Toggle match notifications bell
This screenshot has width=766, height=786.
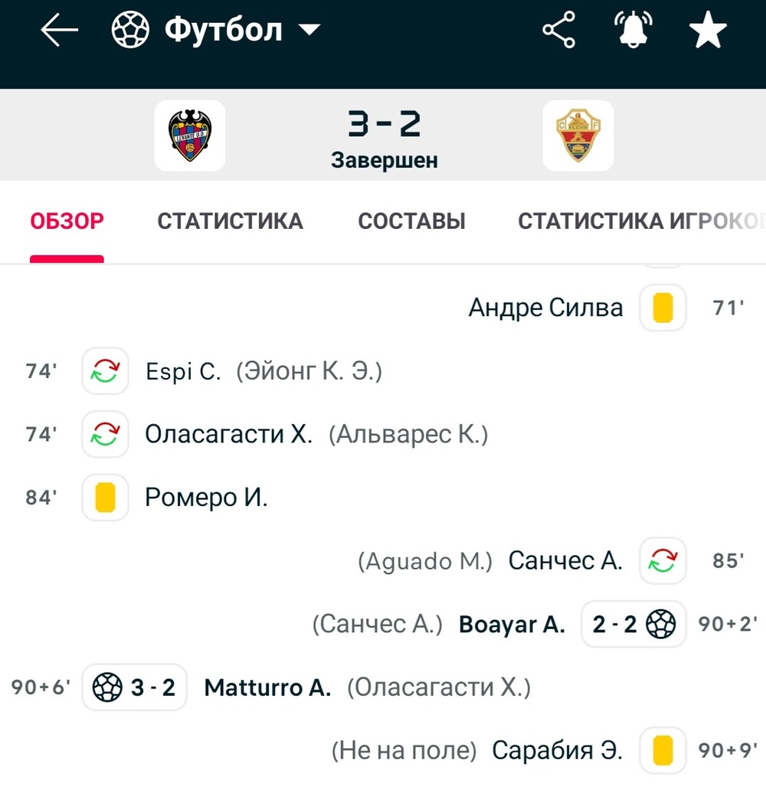tap(633, 31)
